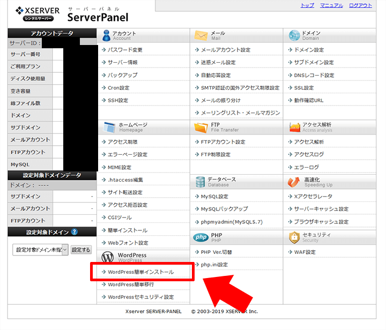The image size is (386, 330).
Task: Open ブラウザキャッシュ設定
Action: point(321,222)
